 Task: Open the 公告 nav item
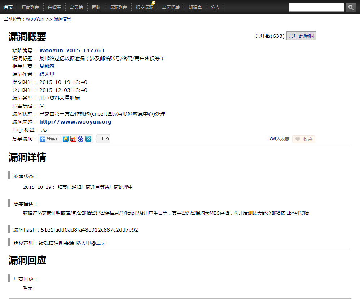pos(215,7)
